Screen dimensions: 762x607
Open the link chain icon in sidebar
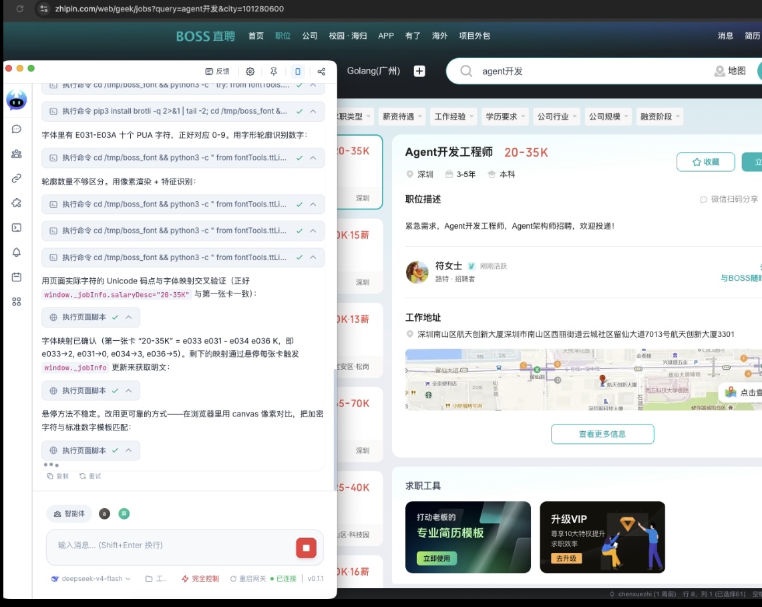click(x=17, y=178)
